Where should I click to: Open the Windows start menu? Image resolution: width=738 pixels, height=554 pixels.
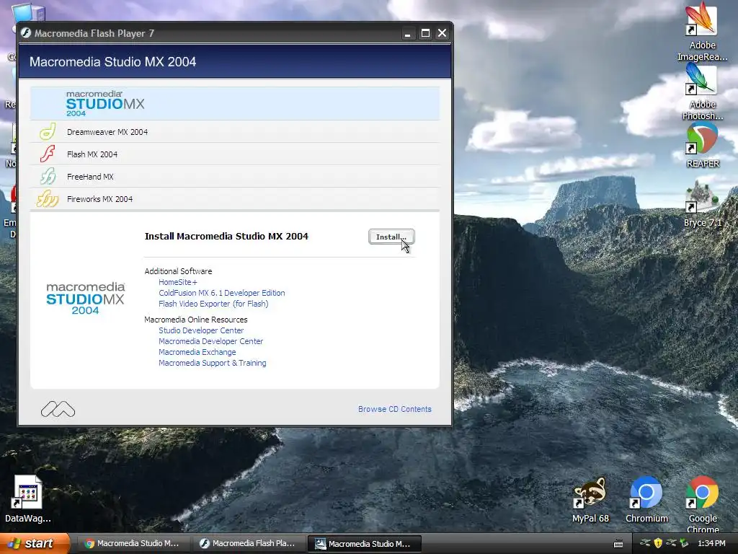coord(35,544)
